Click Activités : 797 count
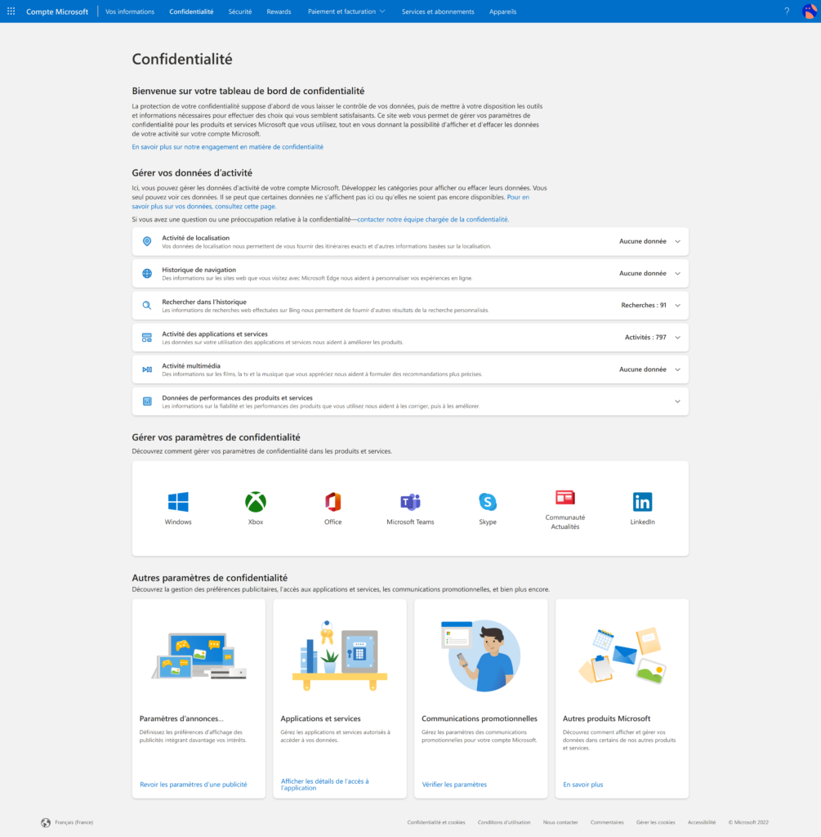The image size is (821, 837). 645,338
